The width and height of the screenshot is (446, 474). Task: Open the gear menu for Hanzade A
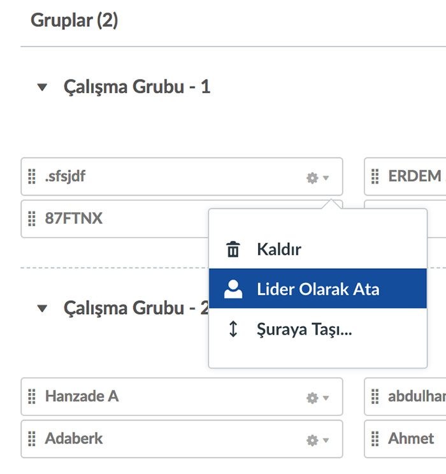(x=317, y=398)
